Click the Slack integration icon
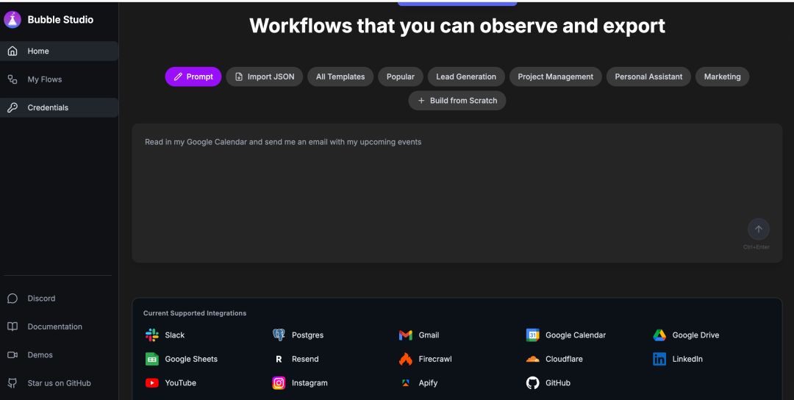This screenshot has height=400, width=794. (152, 335)
